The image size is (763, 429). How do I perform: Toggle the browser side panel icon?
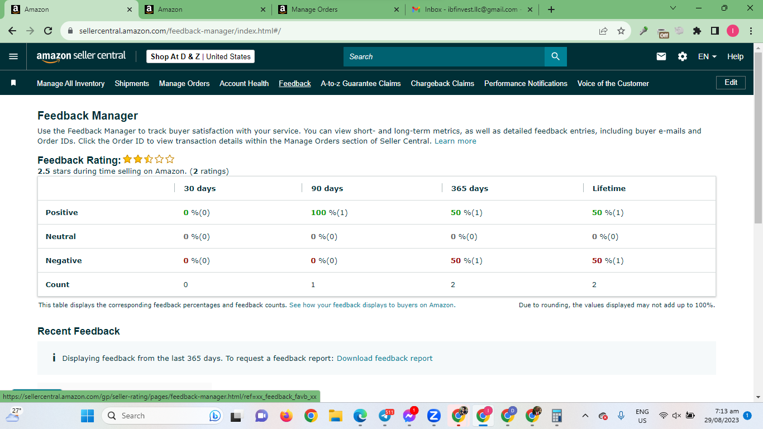click(x=715, y=31)
